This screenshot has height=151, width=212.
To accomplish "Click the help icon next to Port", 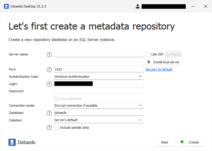I will (49, 70).
